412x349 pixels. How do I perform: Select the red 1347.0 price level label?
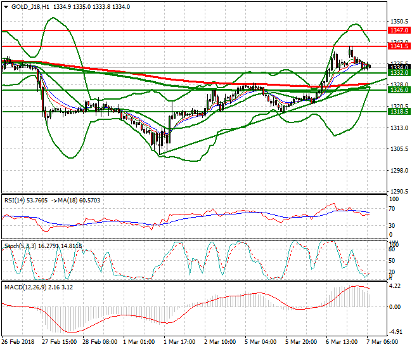pyautogui.click(x=399, y=30)
